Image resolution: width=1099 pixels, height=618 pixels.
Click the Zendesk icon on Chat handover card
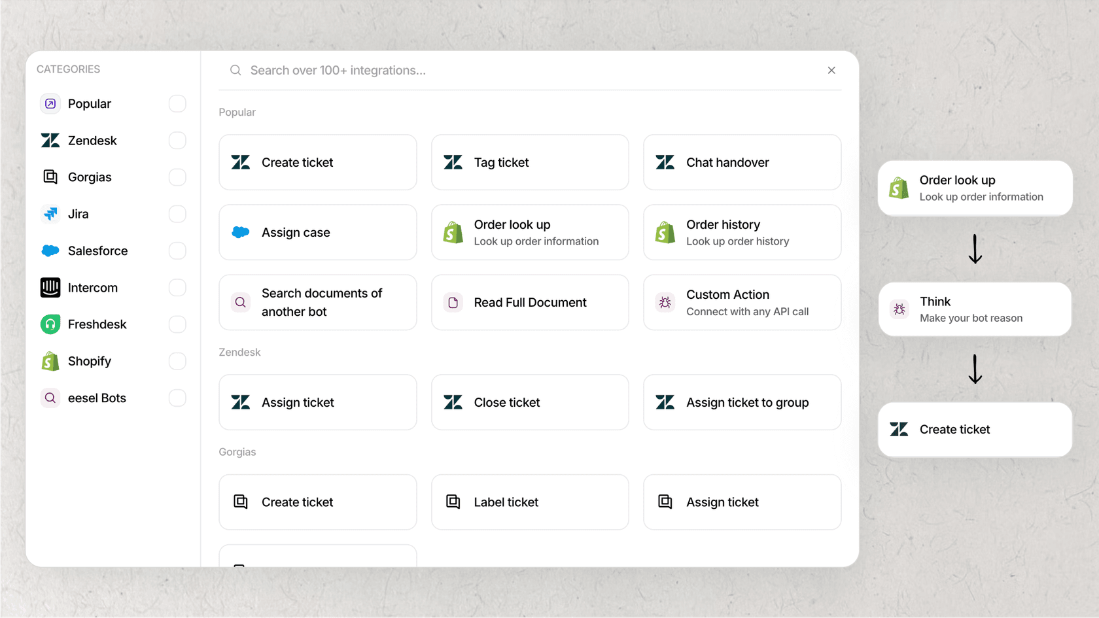point(665,162)
